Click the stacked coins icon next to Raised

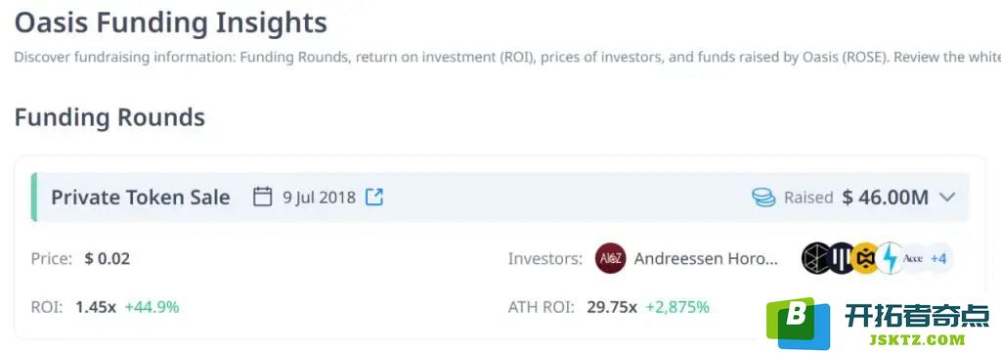coord(763,198)
